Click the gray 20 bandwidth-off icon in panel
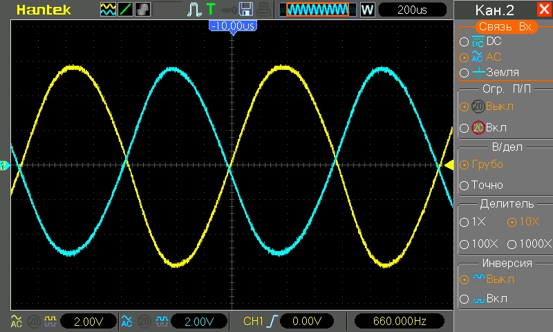553x332 pixels. [x=478, y=107]
